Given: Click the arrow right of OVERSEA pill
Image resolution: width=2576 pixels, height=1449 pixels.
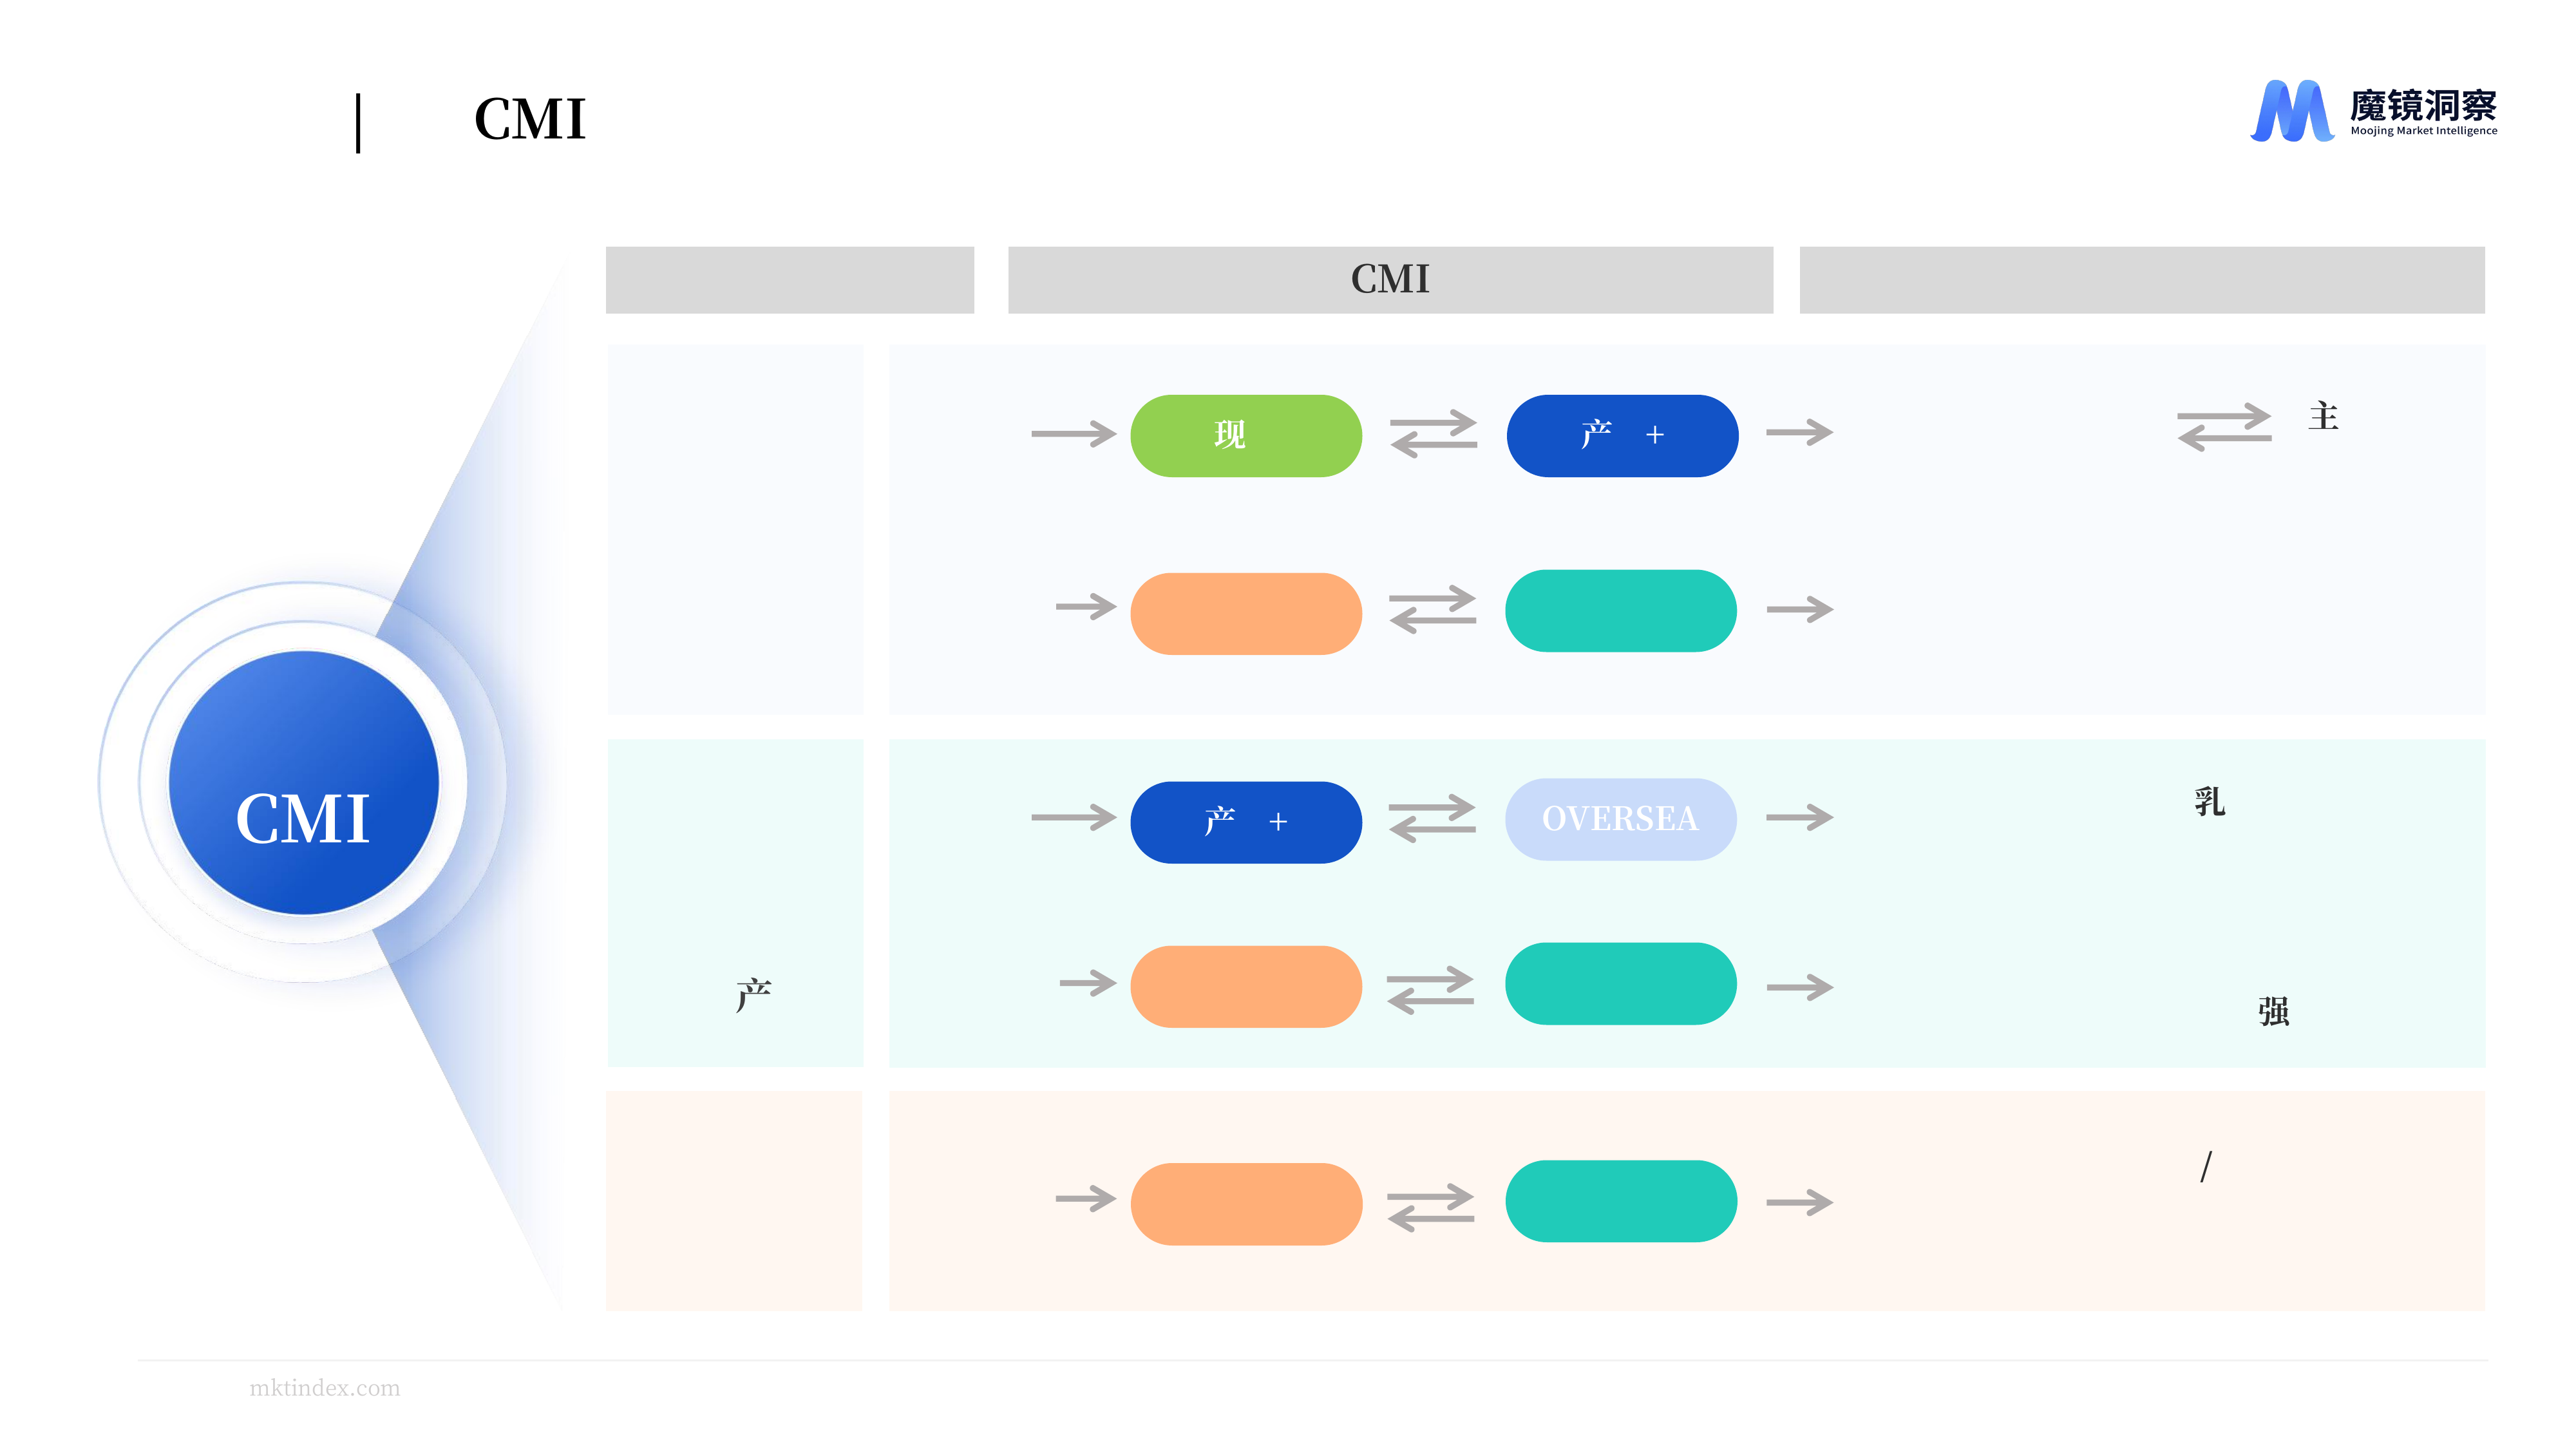Looking at the screenshot, I should pyautogui.click(x=1799, y=817).
